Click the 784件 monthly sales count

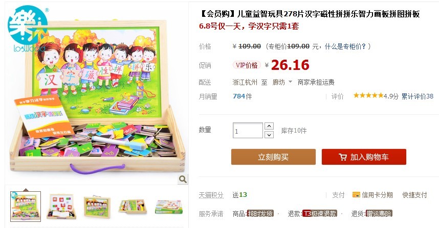[x=242, y=96]
